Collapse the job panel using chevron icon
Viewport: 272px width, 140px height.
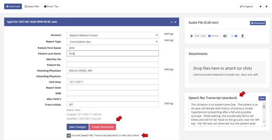[x=172, y=22]
